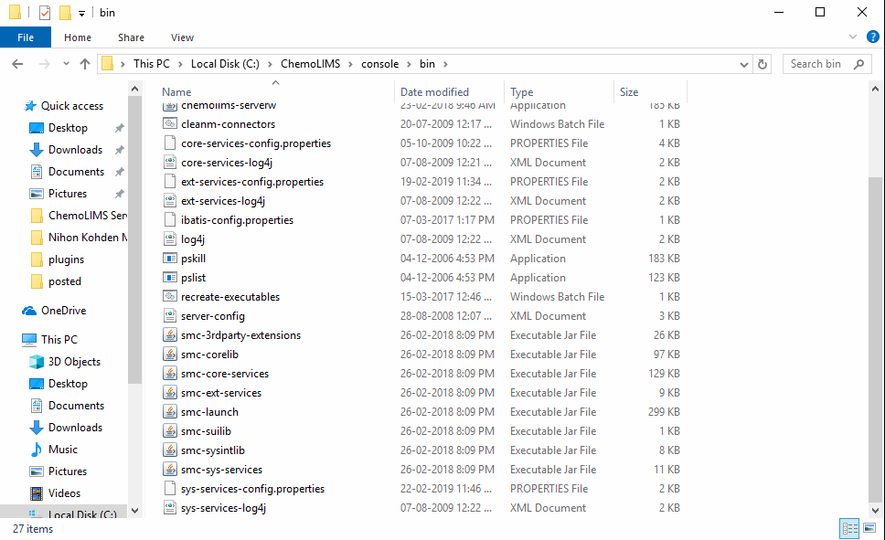Click the Up directory arrow icon

point(85,64)
